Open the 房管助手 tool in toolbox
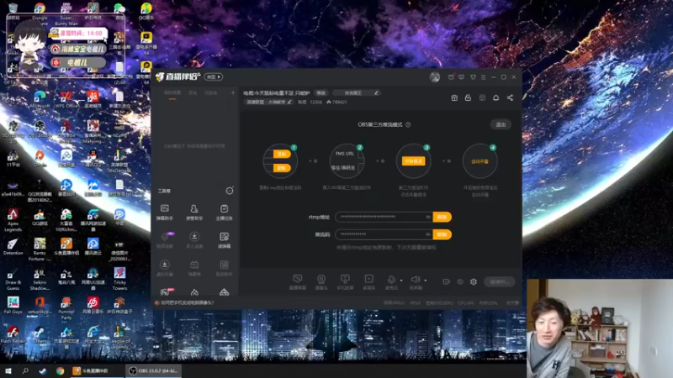 point(194,213)
